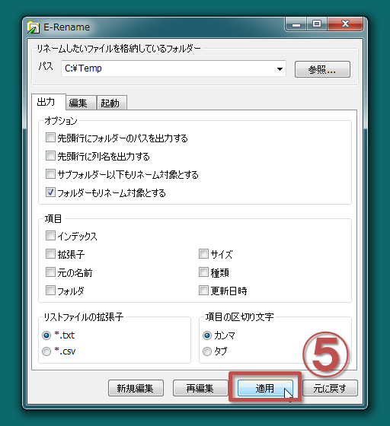This screenshot has width=390, height=426.
Task: Select タブ as the delimiter
Action: click(207, 351)
